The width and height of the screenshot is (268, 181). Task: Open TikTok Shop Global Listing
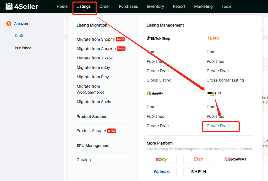pyautogui.click(x=159, y=80)
